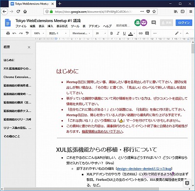Click the green collaborator avatar
The height and width of the screenshot is (191, 195).
pos(137,22)
